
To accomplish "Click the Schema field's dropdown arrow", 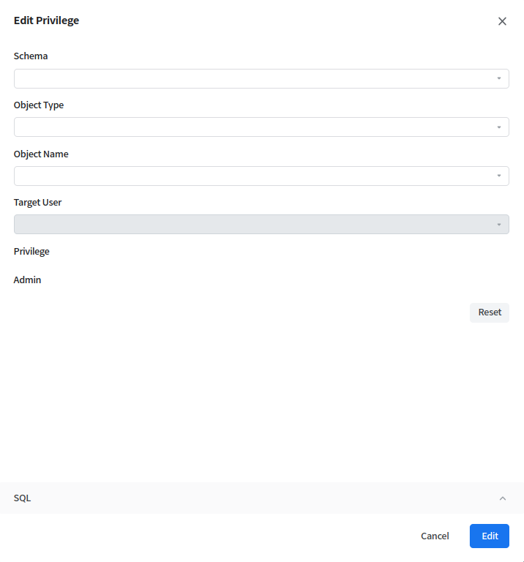I will 498,78.
